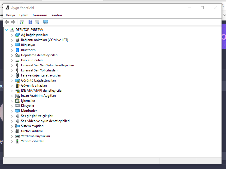The height and width of the screenshot is (169, 226).
Task: Click the Güvenlik cihazları key icon
Action: pos(17,85)
